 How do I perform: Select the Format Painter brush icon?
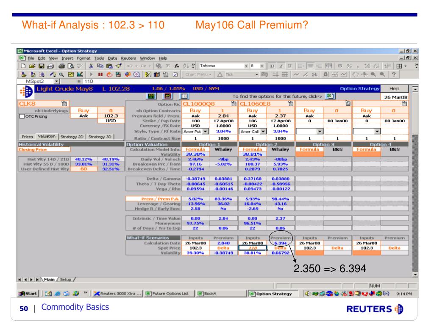pos(119,66)
